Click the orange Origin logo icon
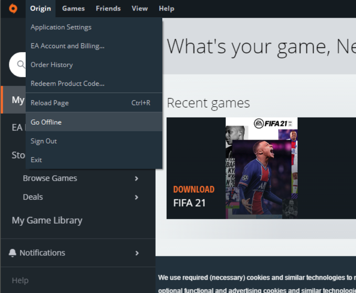The height and width of the screenshot is (293, 356). pyautogui.click(x=13, y=8)
